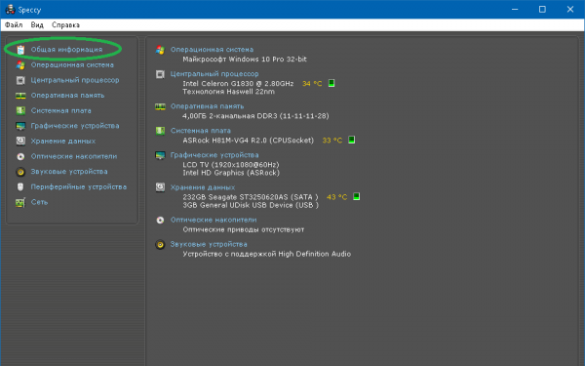Image resolution: width=585 pixels, height=366 pixels.
Task: Select Сеть in sidebar
Action: [x=39, y=202]
